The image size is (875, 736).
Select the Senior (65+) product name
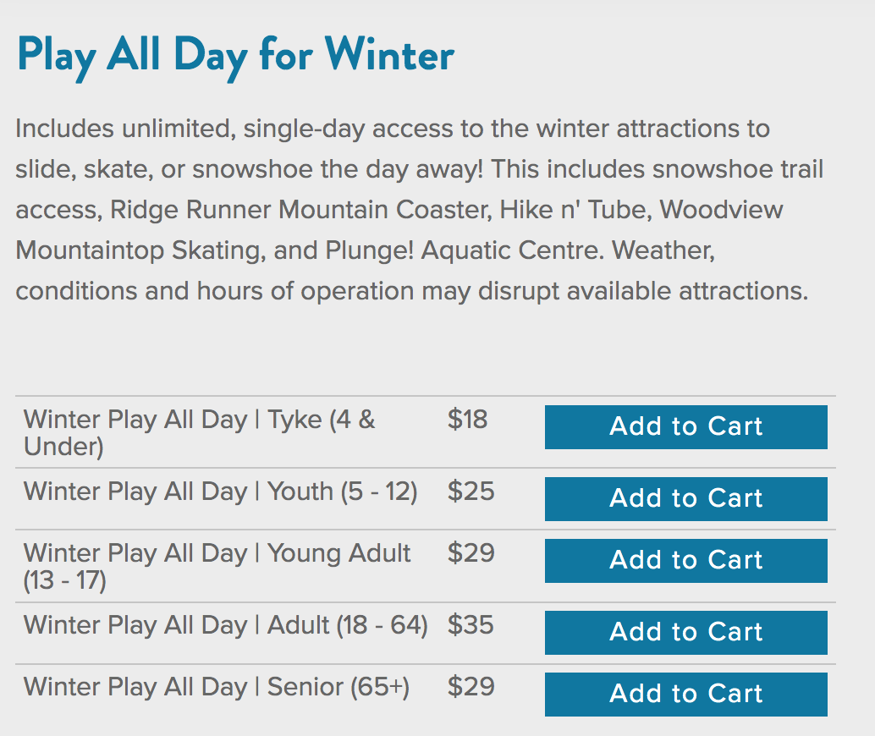pos(217,688)
